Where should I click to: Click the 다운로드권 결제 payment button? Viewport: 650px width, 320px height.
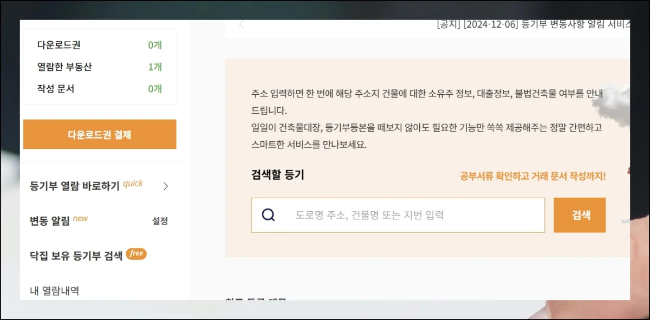(99, 134)
